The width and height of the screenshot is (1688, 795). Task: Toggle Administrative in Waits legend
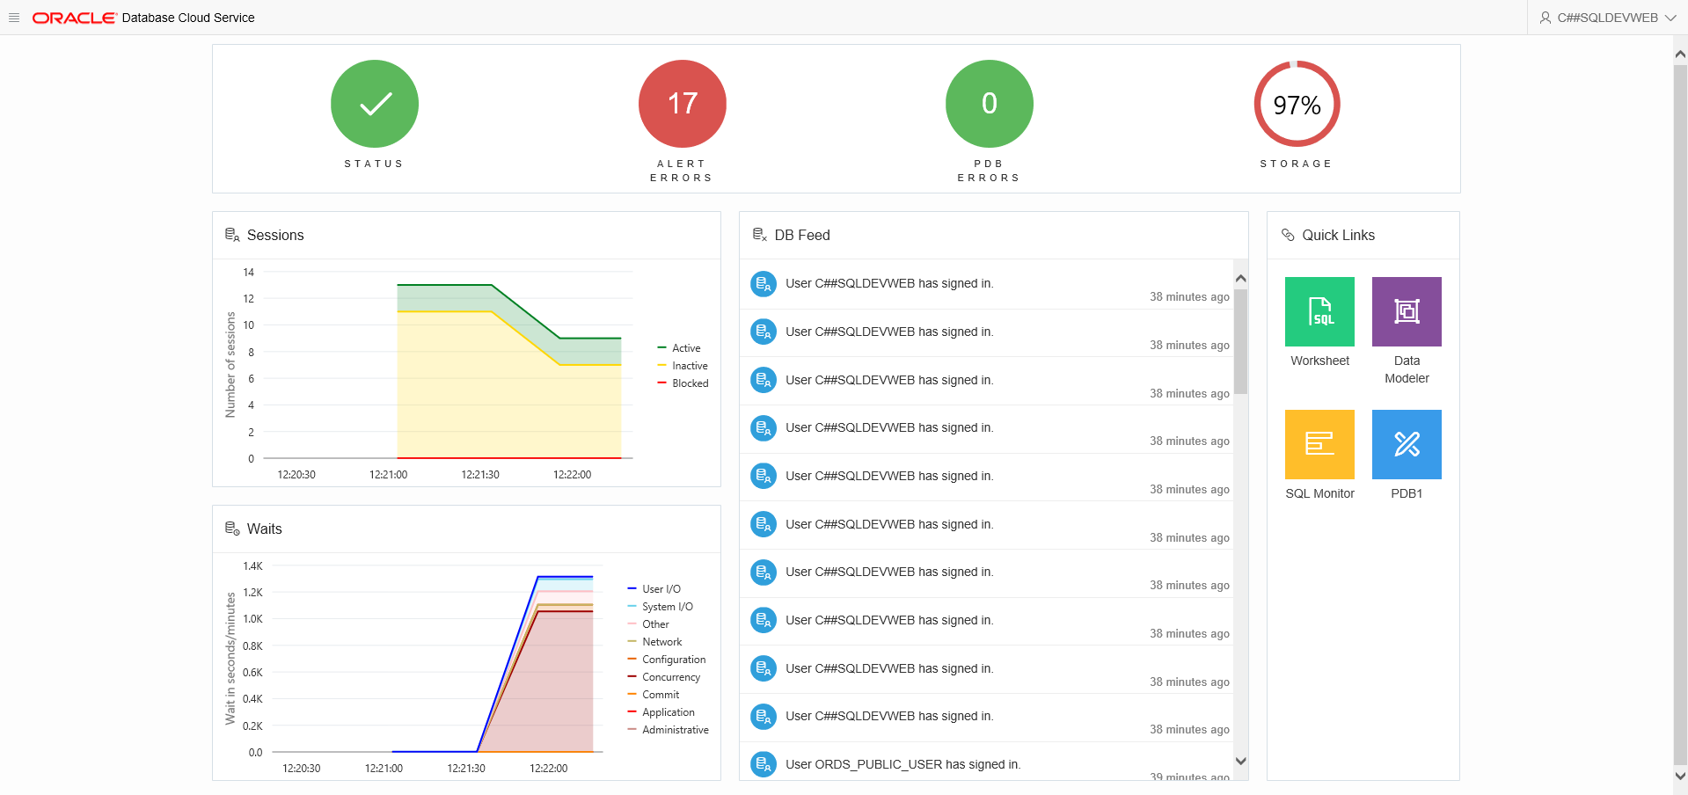pos(668,730)
